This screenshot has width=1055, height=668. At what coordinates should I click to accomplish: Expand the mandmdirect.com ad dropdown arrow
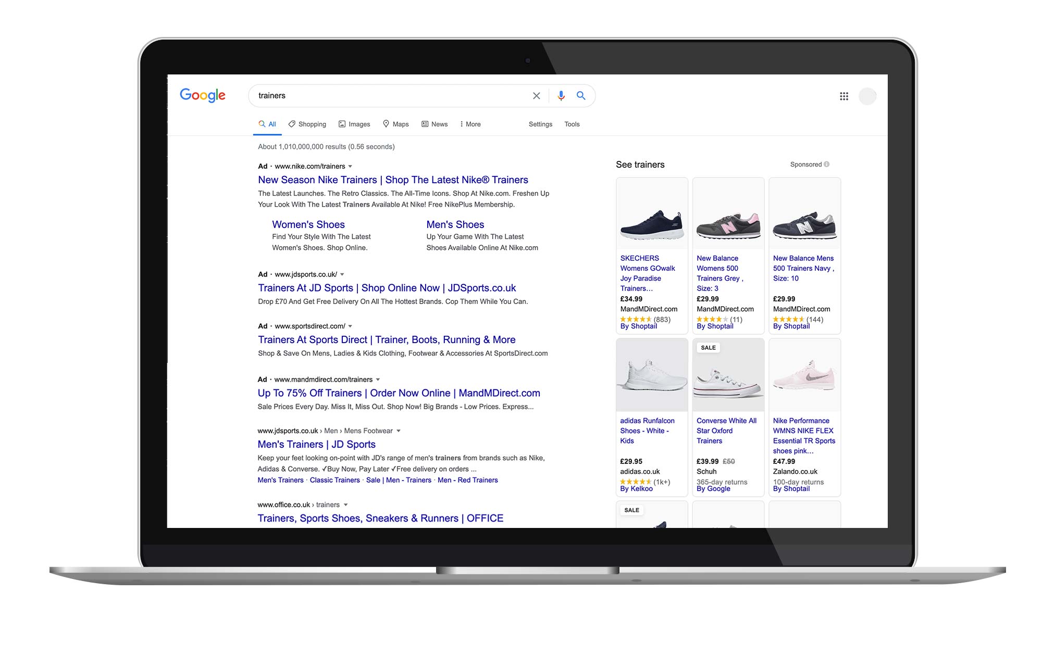378,380
